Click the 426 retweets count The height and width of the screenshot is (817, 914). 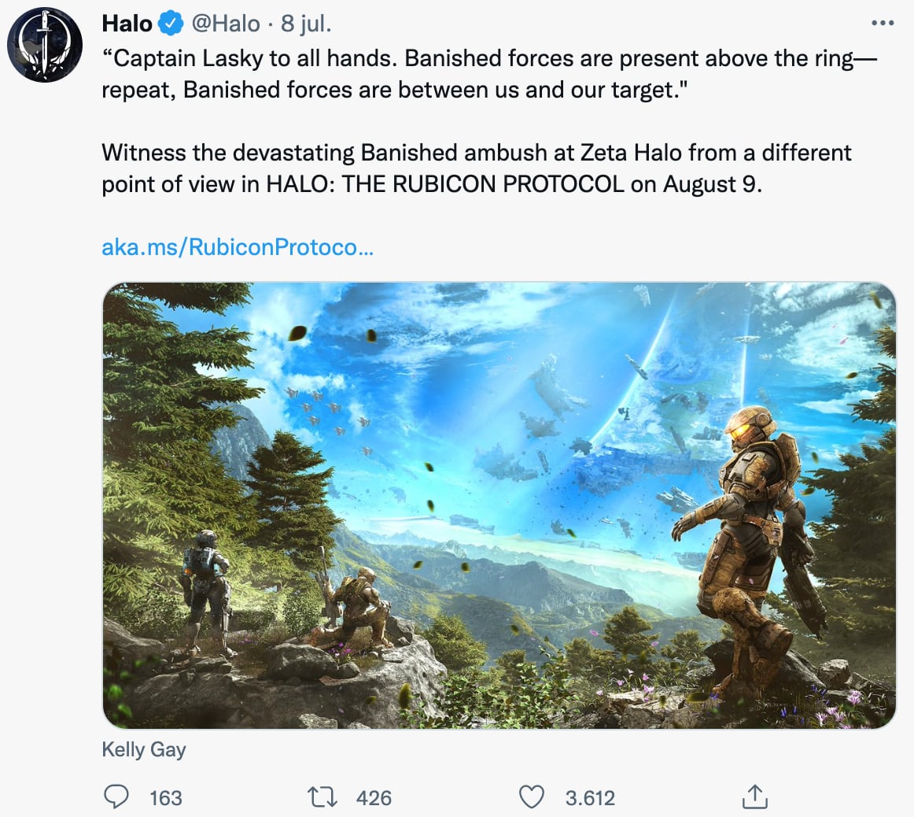[x=374, y=798]
